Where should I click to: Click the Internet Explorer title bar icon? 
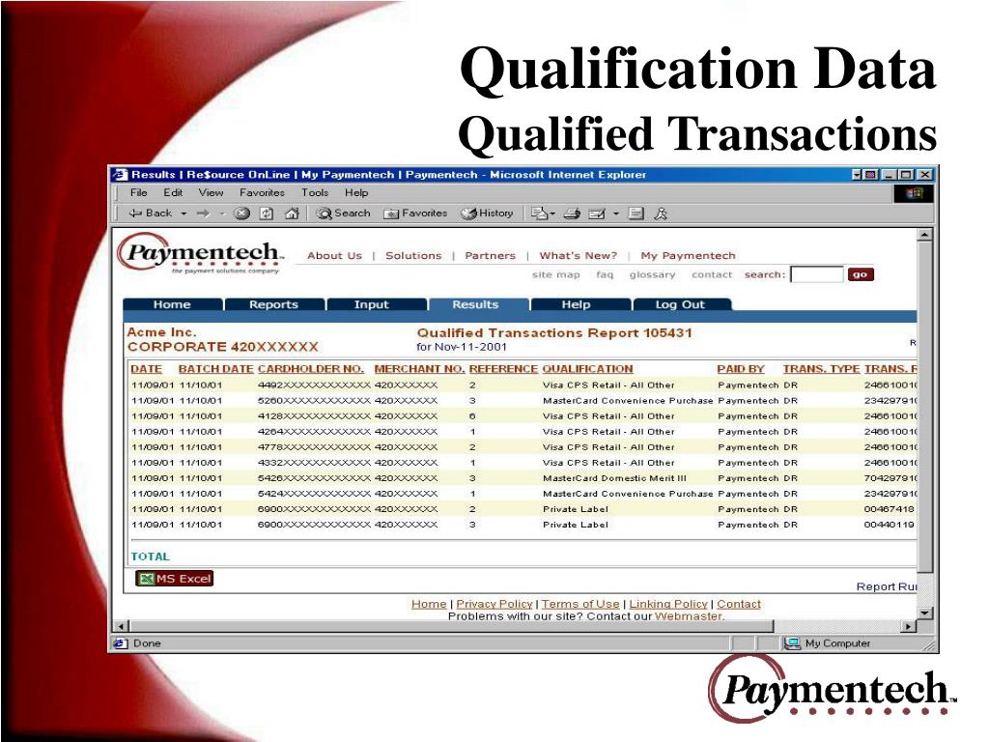[120, 175]
